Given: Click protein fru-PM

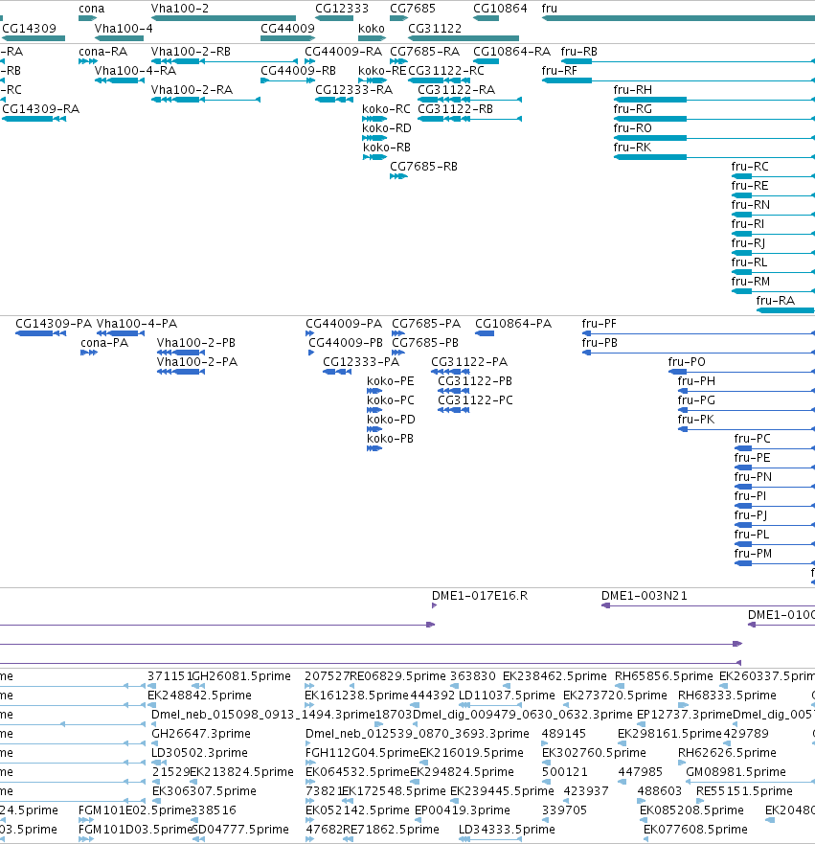Looking at the screenshot, I should pyautogui.click(x=775, y=563).
